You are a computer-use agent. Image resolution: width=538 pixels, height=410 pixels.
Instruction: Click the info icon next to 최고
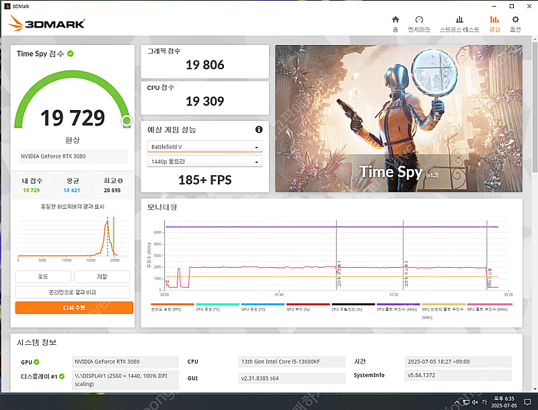coord(120,181)
